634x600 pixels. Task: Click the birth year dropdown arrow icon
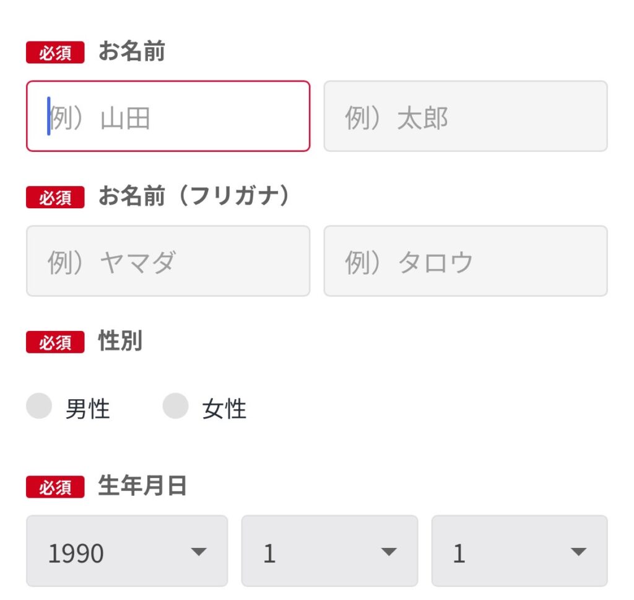point(198,551)
